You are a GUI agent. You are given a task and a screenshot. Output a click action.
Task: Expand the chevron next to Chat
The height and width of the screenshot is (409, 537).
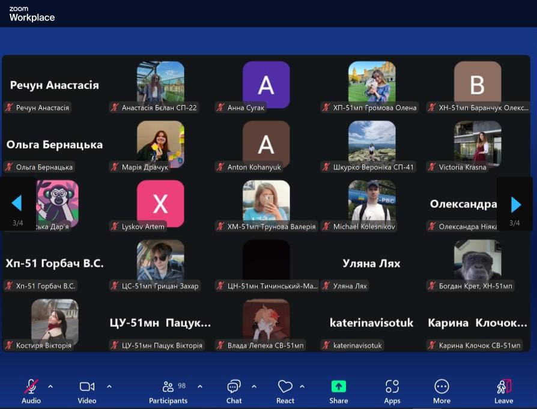(254, 386)
